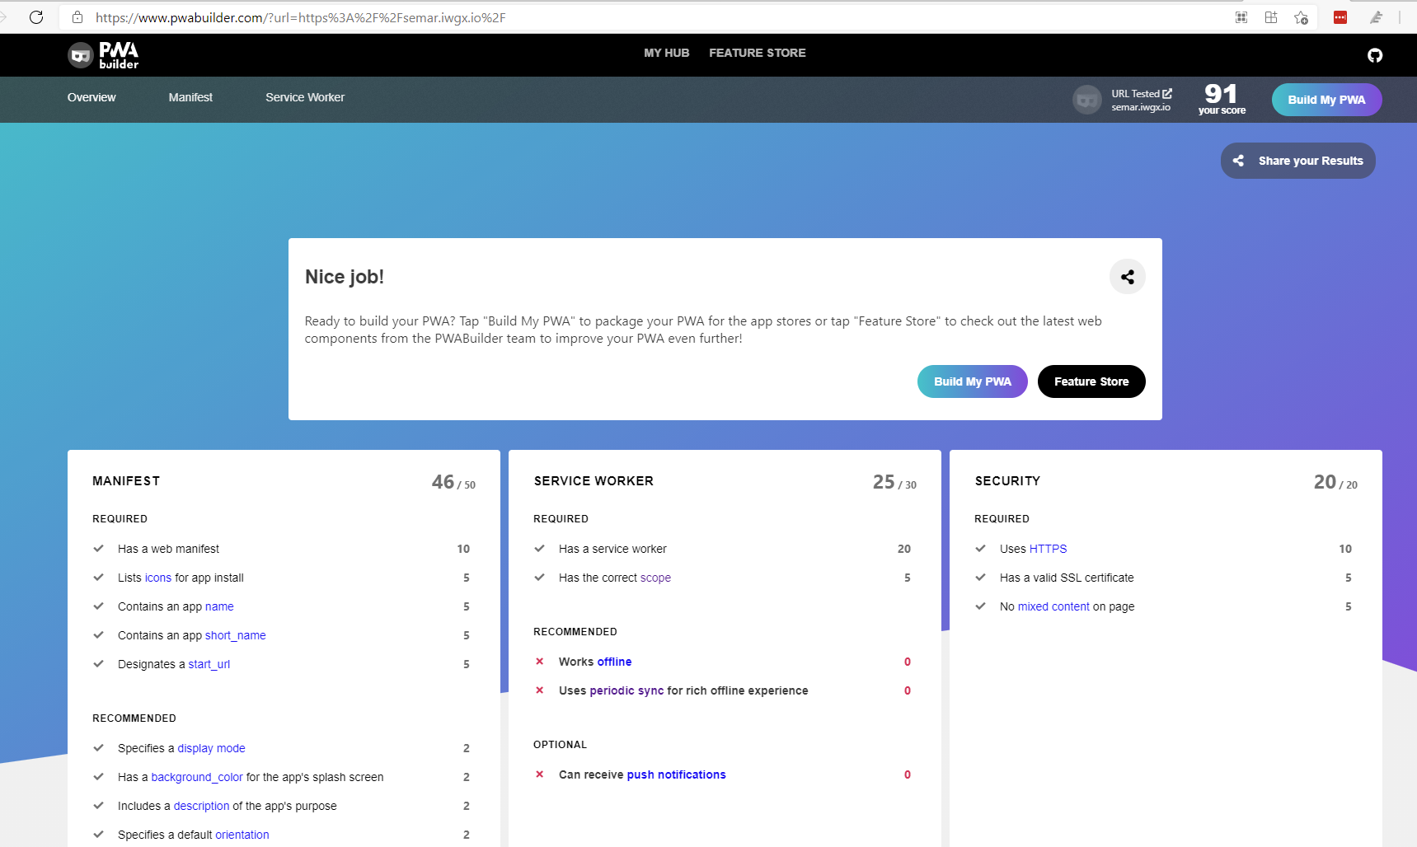The image size is (1417, 847).
Task: Open the GitHub icon in the header
Action: pos(1375,55)
